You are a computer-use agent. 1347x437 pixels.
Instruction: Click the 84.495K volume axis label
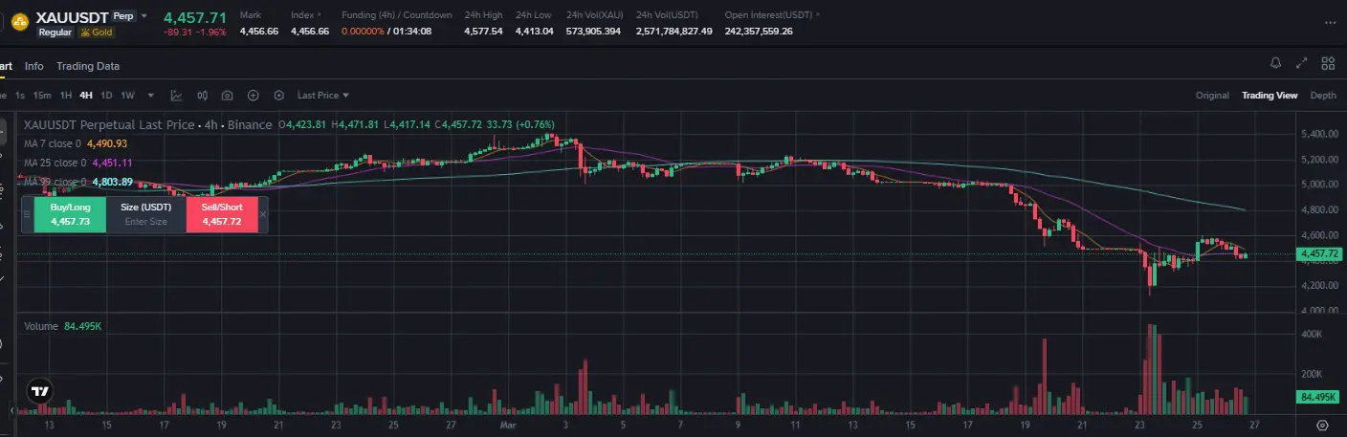pyautogui.click(x=1319, y=396)
